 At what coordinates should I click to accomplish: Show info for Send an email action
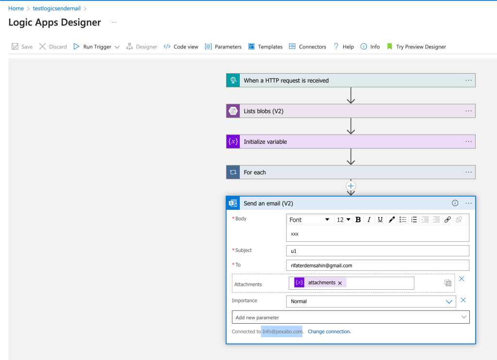click(x=455, y=203)
